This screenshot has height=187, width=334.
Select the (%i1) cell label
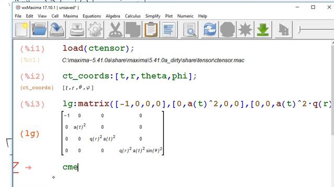coord(32,49)
